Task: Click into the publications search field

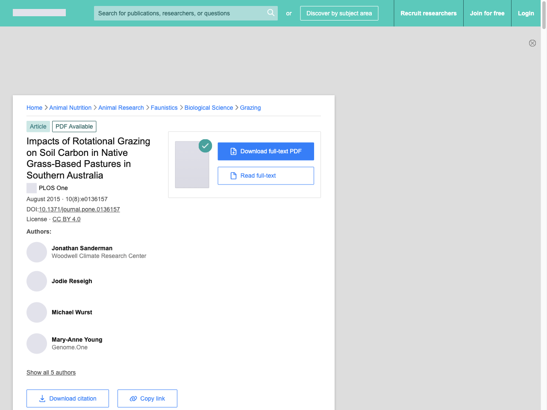Action: pos(179,13)
